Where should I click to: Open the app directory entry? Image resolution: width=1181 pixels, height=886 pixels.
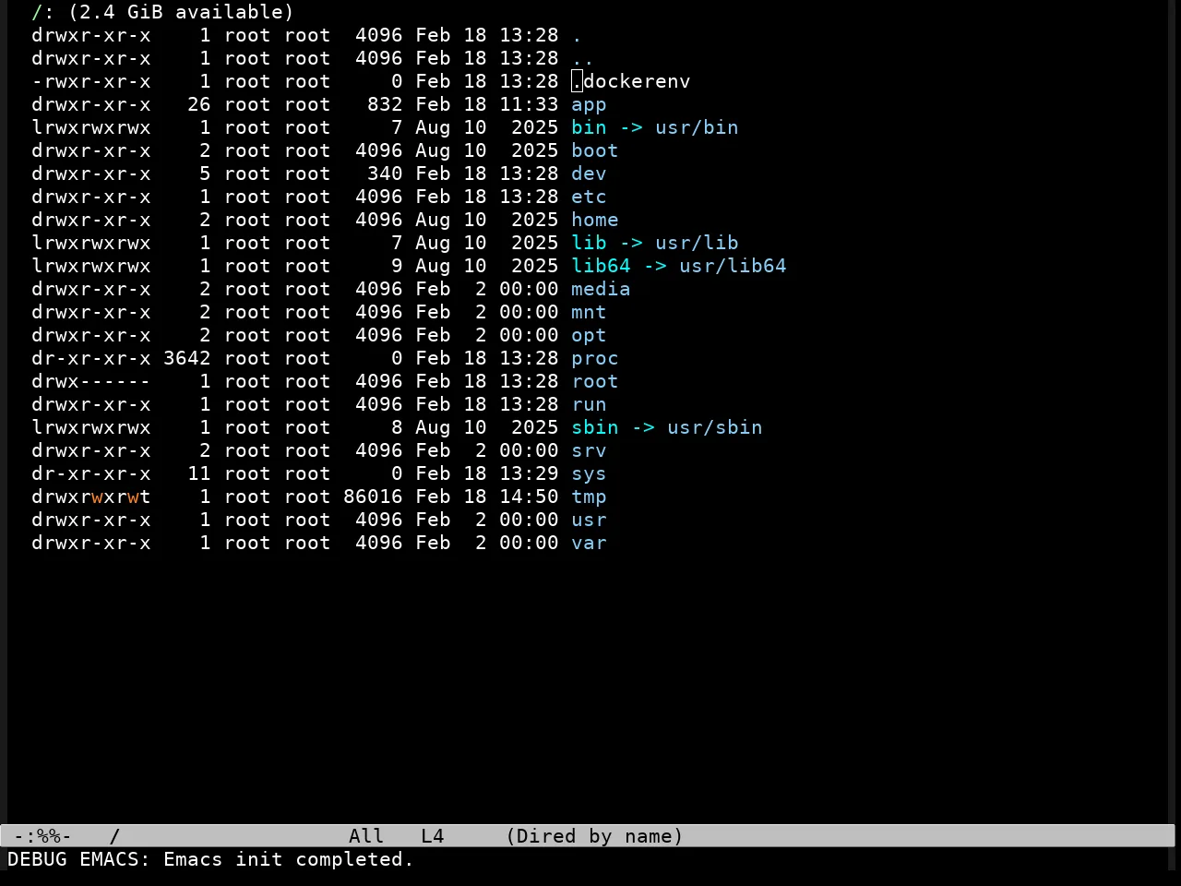(x=589, y=104)
